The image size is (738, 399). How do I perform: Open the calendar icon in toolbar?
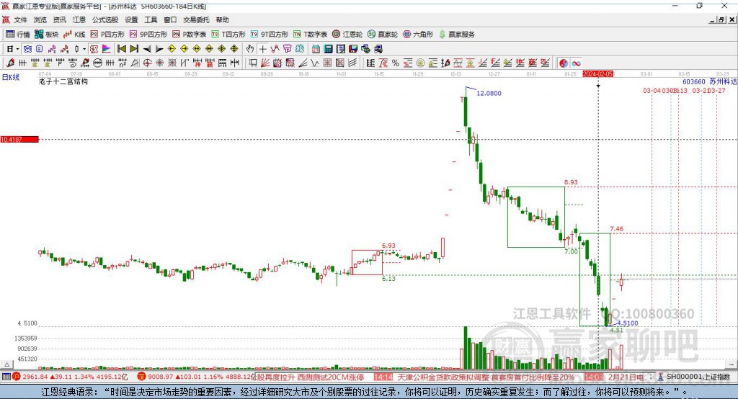[316, 49]
